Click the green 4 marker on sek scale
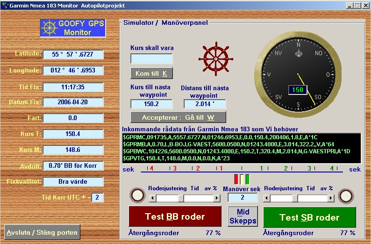 point(332,168)
